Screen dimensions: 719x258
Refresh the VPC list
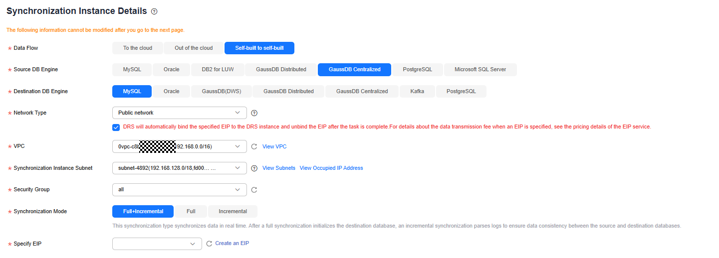(x=254, y=146)
